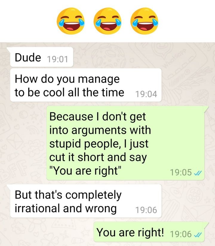Click the 19:06 timestamp on white bubble
This screenshot has height=246, width=215.
pyautogui.click(x=146, y=210)
